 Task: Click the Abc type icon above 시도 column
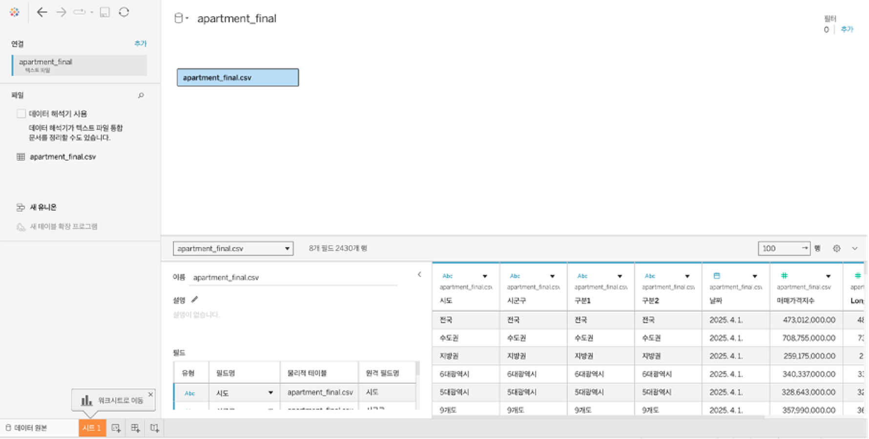[x=448, y=276]
